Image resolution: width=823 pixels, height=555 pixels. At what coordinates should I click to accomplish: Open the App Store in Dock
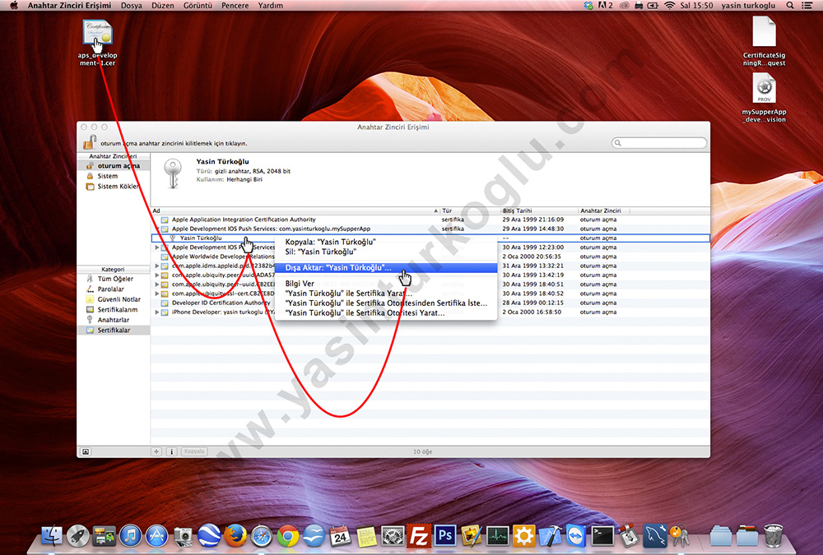point(157,535)
